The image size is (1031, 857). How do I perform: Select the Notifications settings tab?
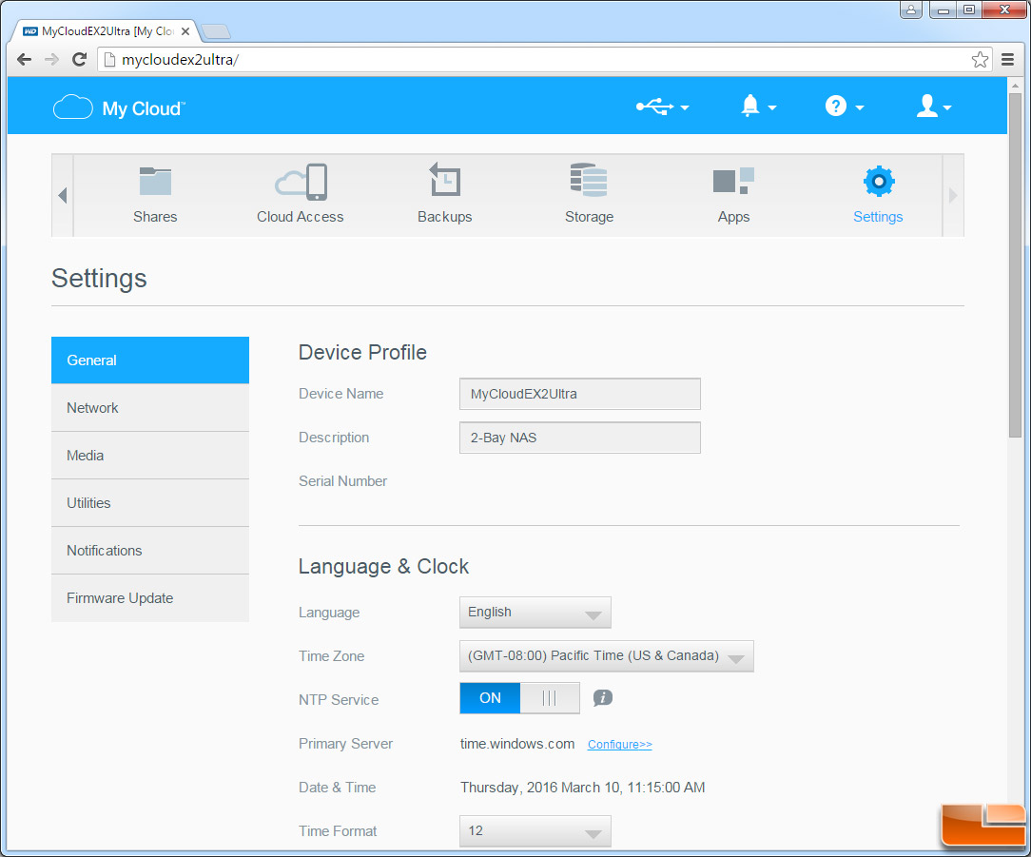[x=150, y=551]
